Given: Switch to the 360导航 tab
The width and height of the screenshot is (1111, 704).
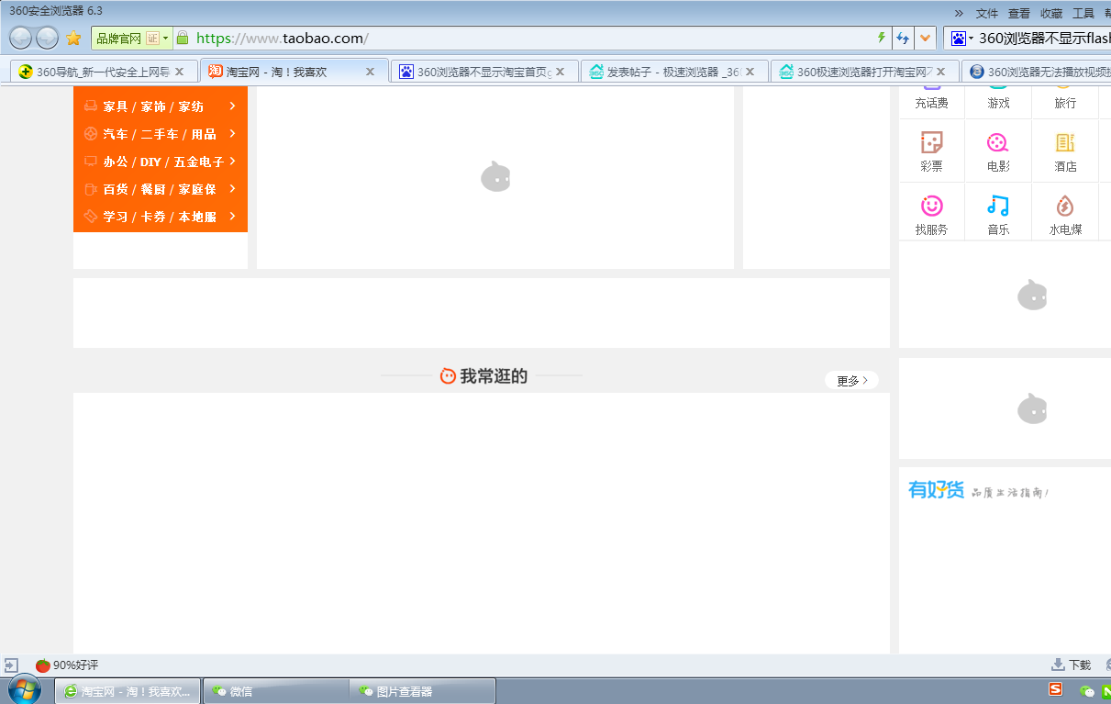Looking at the screenshot, I should [103, 72].
